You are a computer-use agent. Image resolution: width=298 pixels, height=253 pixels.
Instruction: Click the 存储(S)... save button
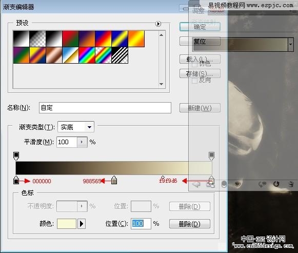200,73
